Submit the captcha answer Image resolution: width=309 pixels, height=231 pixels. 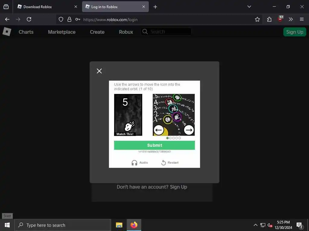tap(154, 145)
